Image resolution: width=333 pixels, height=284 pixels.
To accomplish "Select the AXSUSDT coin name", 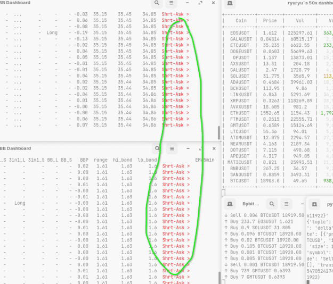I will coord(241,64).
